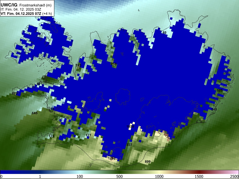Pick the pale yellow colour band above 1000
This screenshot has height=179, width=239.
159,172
